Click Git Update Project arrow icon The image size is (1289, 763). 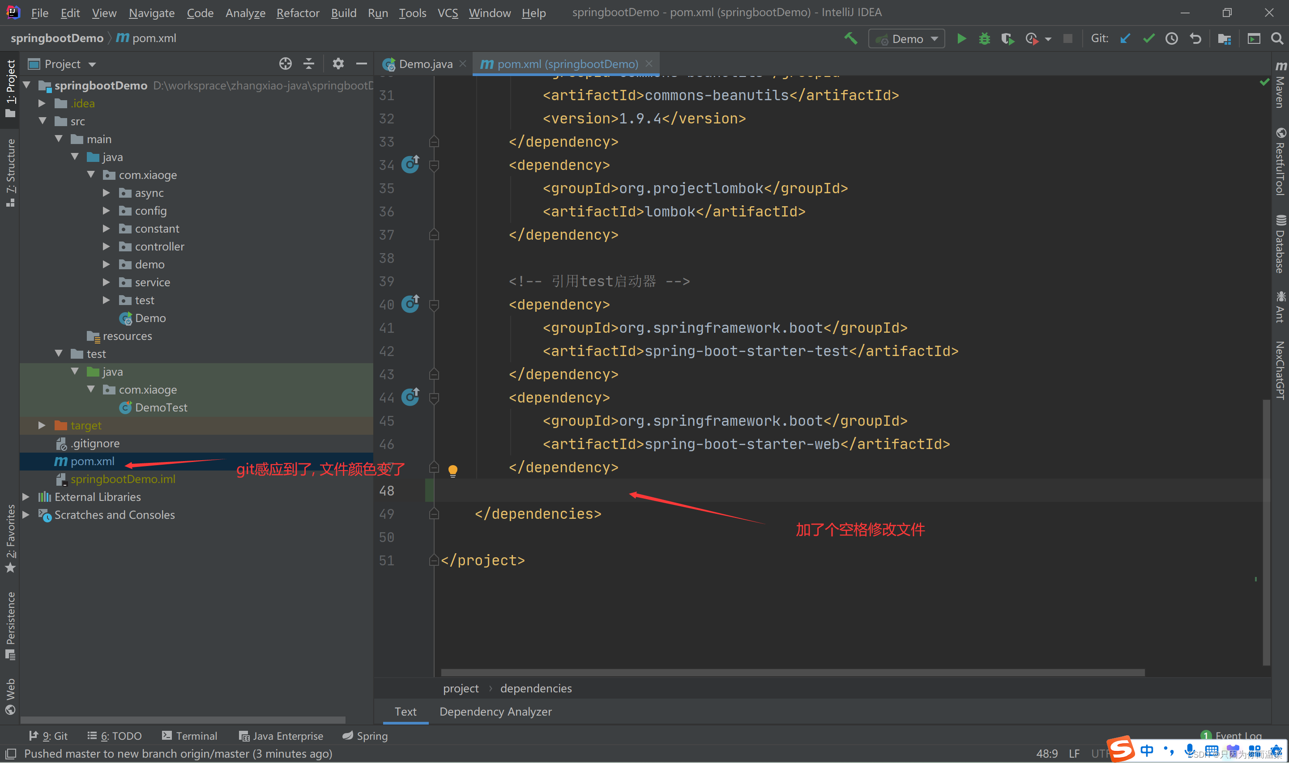[1125, 39]
